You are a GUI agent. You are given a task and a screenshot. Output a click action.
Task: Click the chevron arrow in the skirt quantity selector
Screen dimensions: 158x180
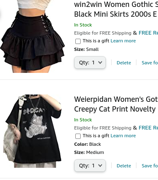click(x=100, y=63)
